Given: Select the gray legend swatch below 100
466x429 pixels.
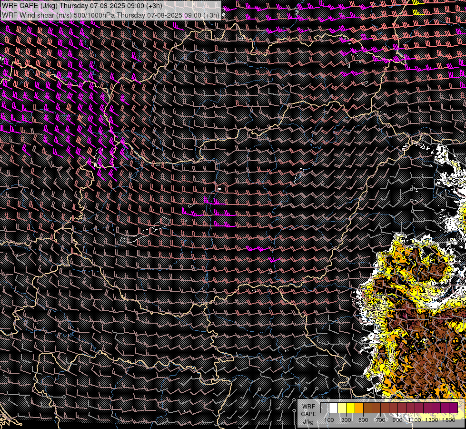Looking at the screenshot, I should [325, 408].
